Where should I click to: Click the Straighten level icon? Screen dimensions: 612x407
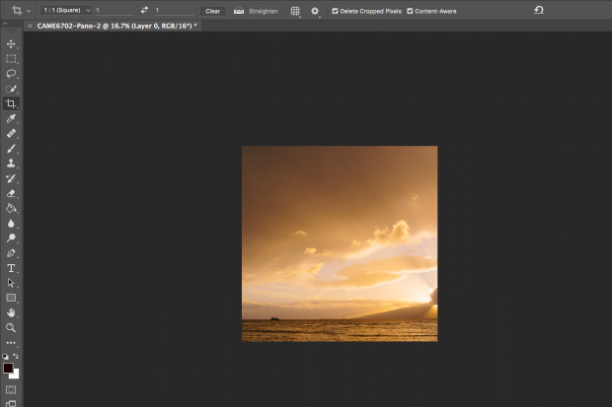(239, 11)
